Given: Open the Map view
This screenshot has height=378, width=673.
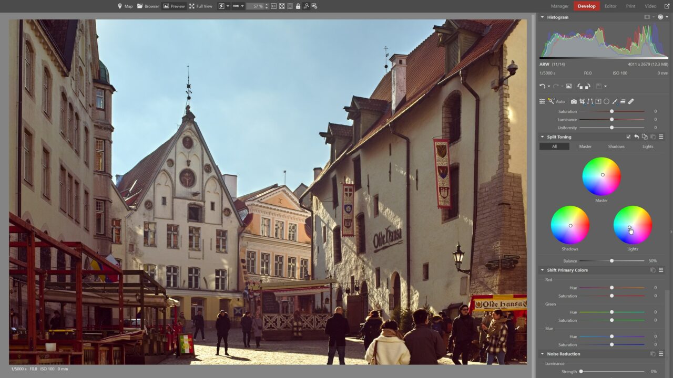Looking at the screenshot, I should pyautogui.click(x=125, y=6).
